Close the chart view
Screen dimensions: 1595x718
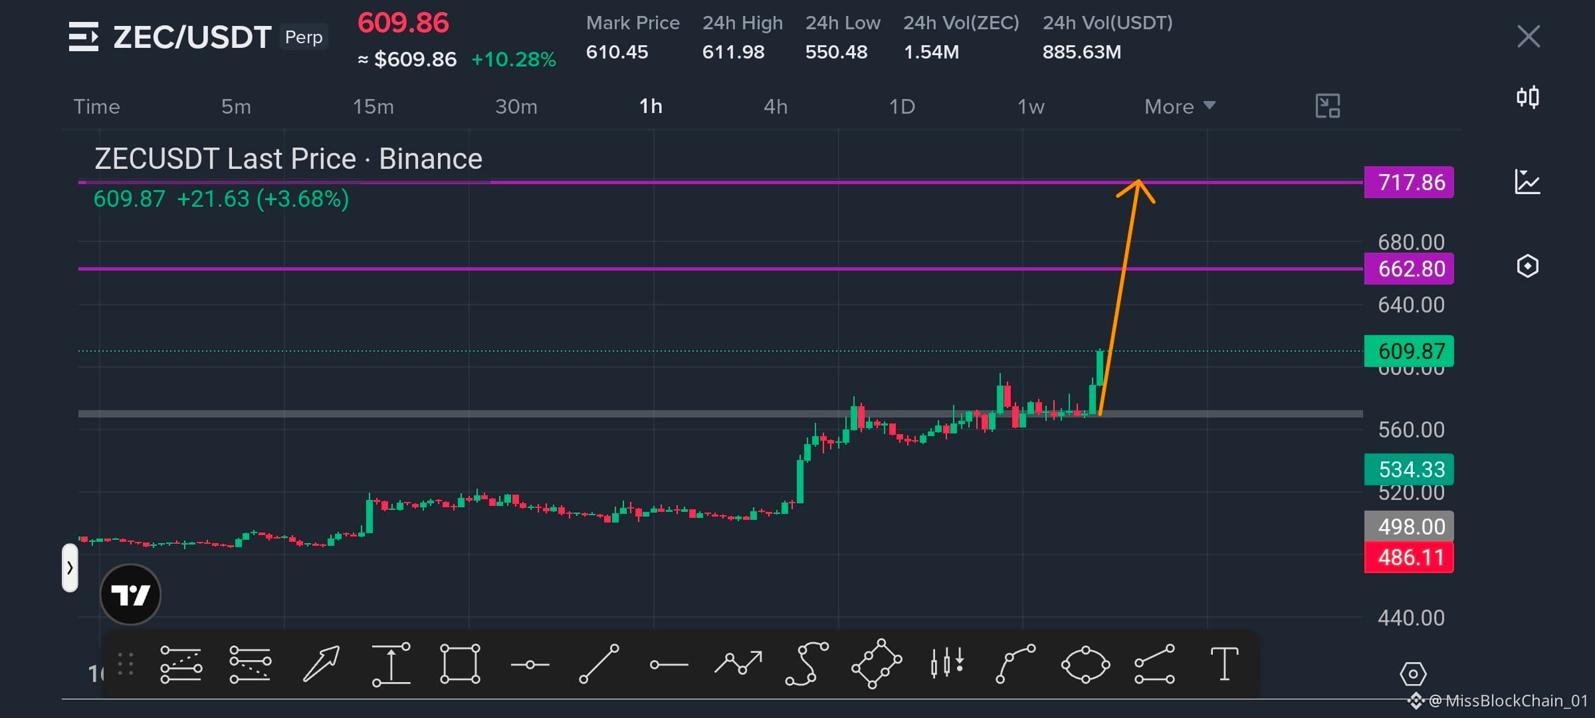click(x=1529, y=37)
